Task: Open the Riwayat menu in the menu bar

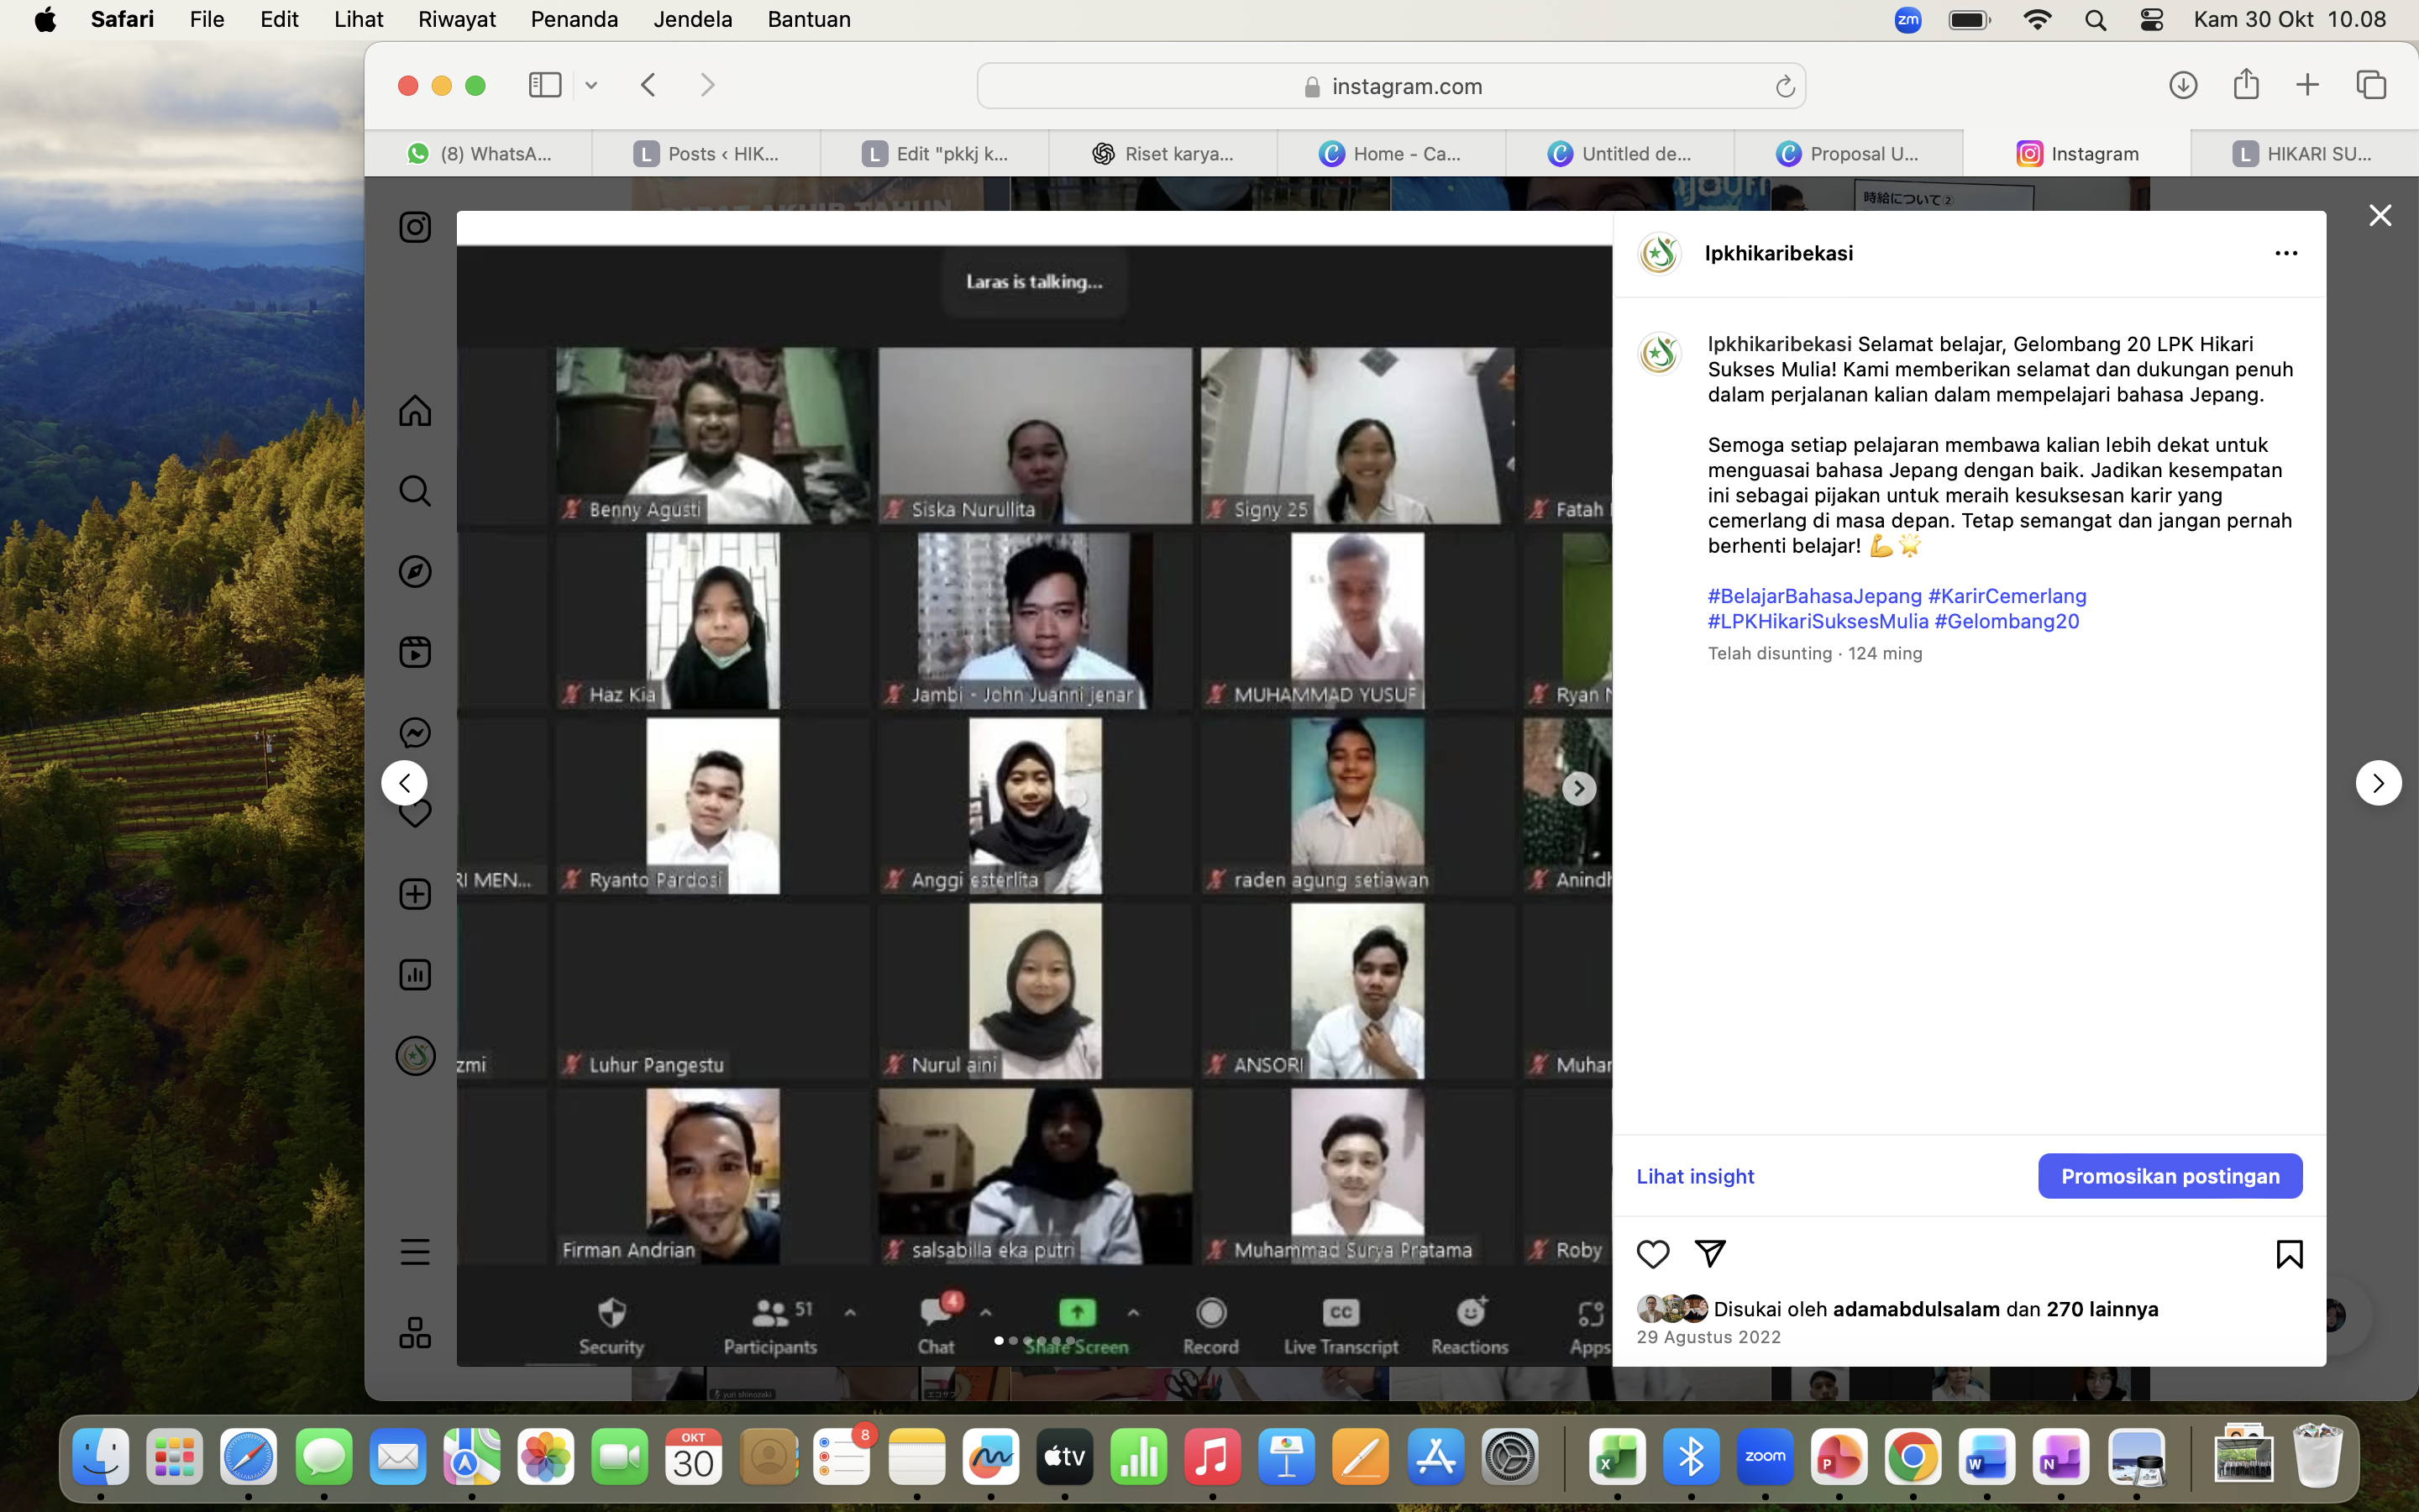Action: (457, 19)
